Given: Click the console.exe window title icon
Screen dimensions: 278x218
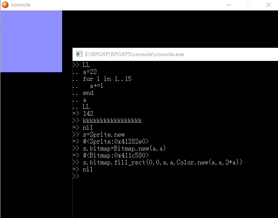Looking at the screenshot, I should [79, 54].
